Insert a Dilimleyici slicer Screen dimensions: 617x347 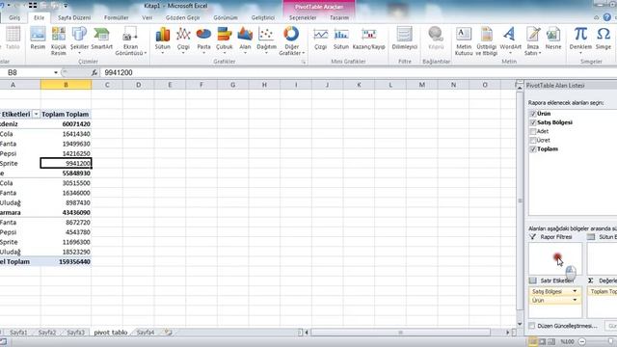[x=404, y=39]
